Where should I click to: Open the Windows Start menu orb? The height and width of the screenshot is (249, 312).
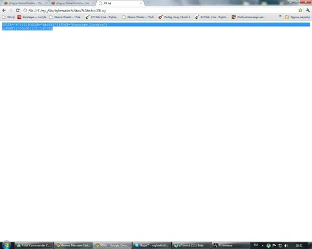pos(7,245)
